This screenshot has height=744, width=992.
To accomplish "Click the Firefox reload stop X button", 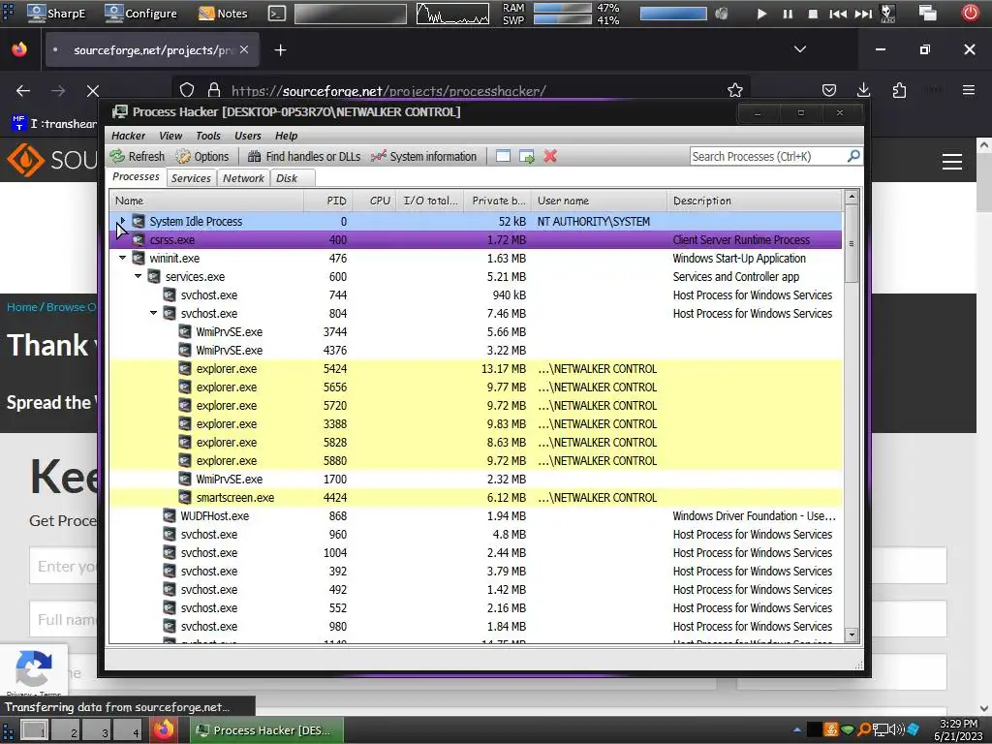I will pyautogui.click(x=92, y=91).
